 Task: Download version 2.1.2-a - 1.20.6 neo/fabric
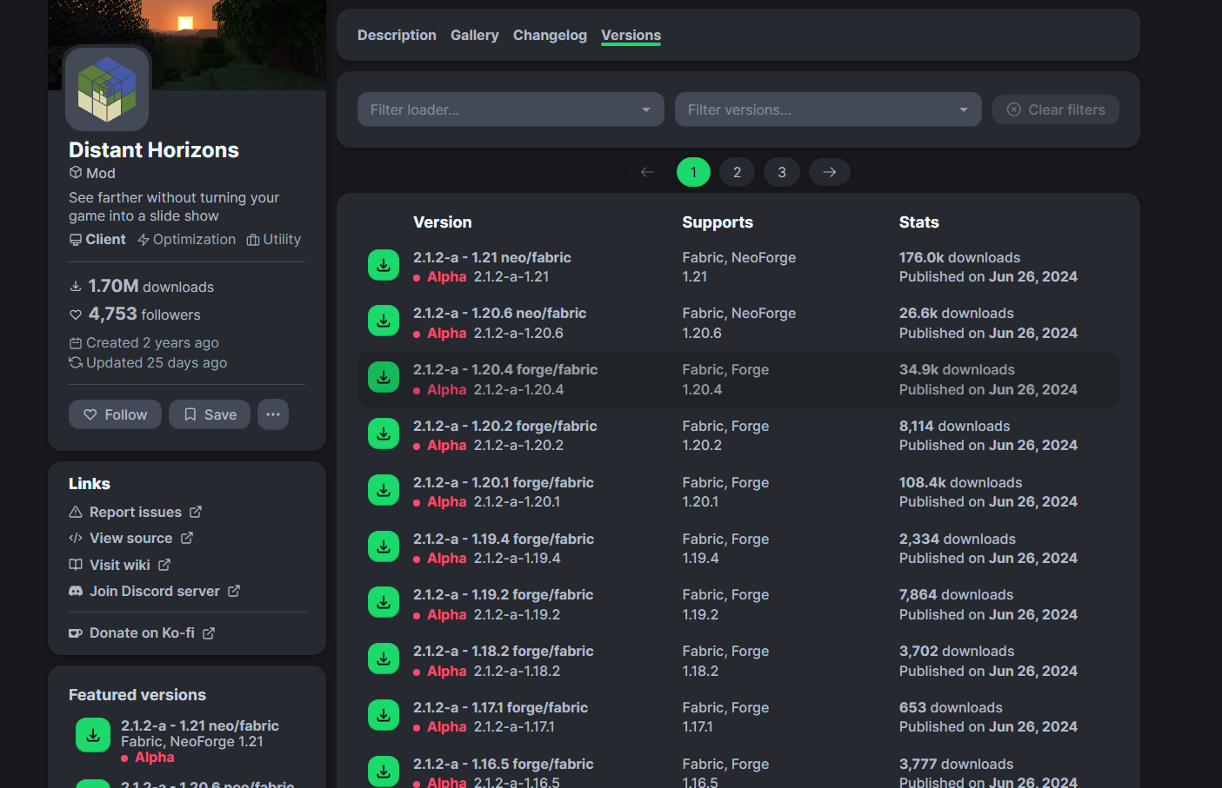point(384,321)
